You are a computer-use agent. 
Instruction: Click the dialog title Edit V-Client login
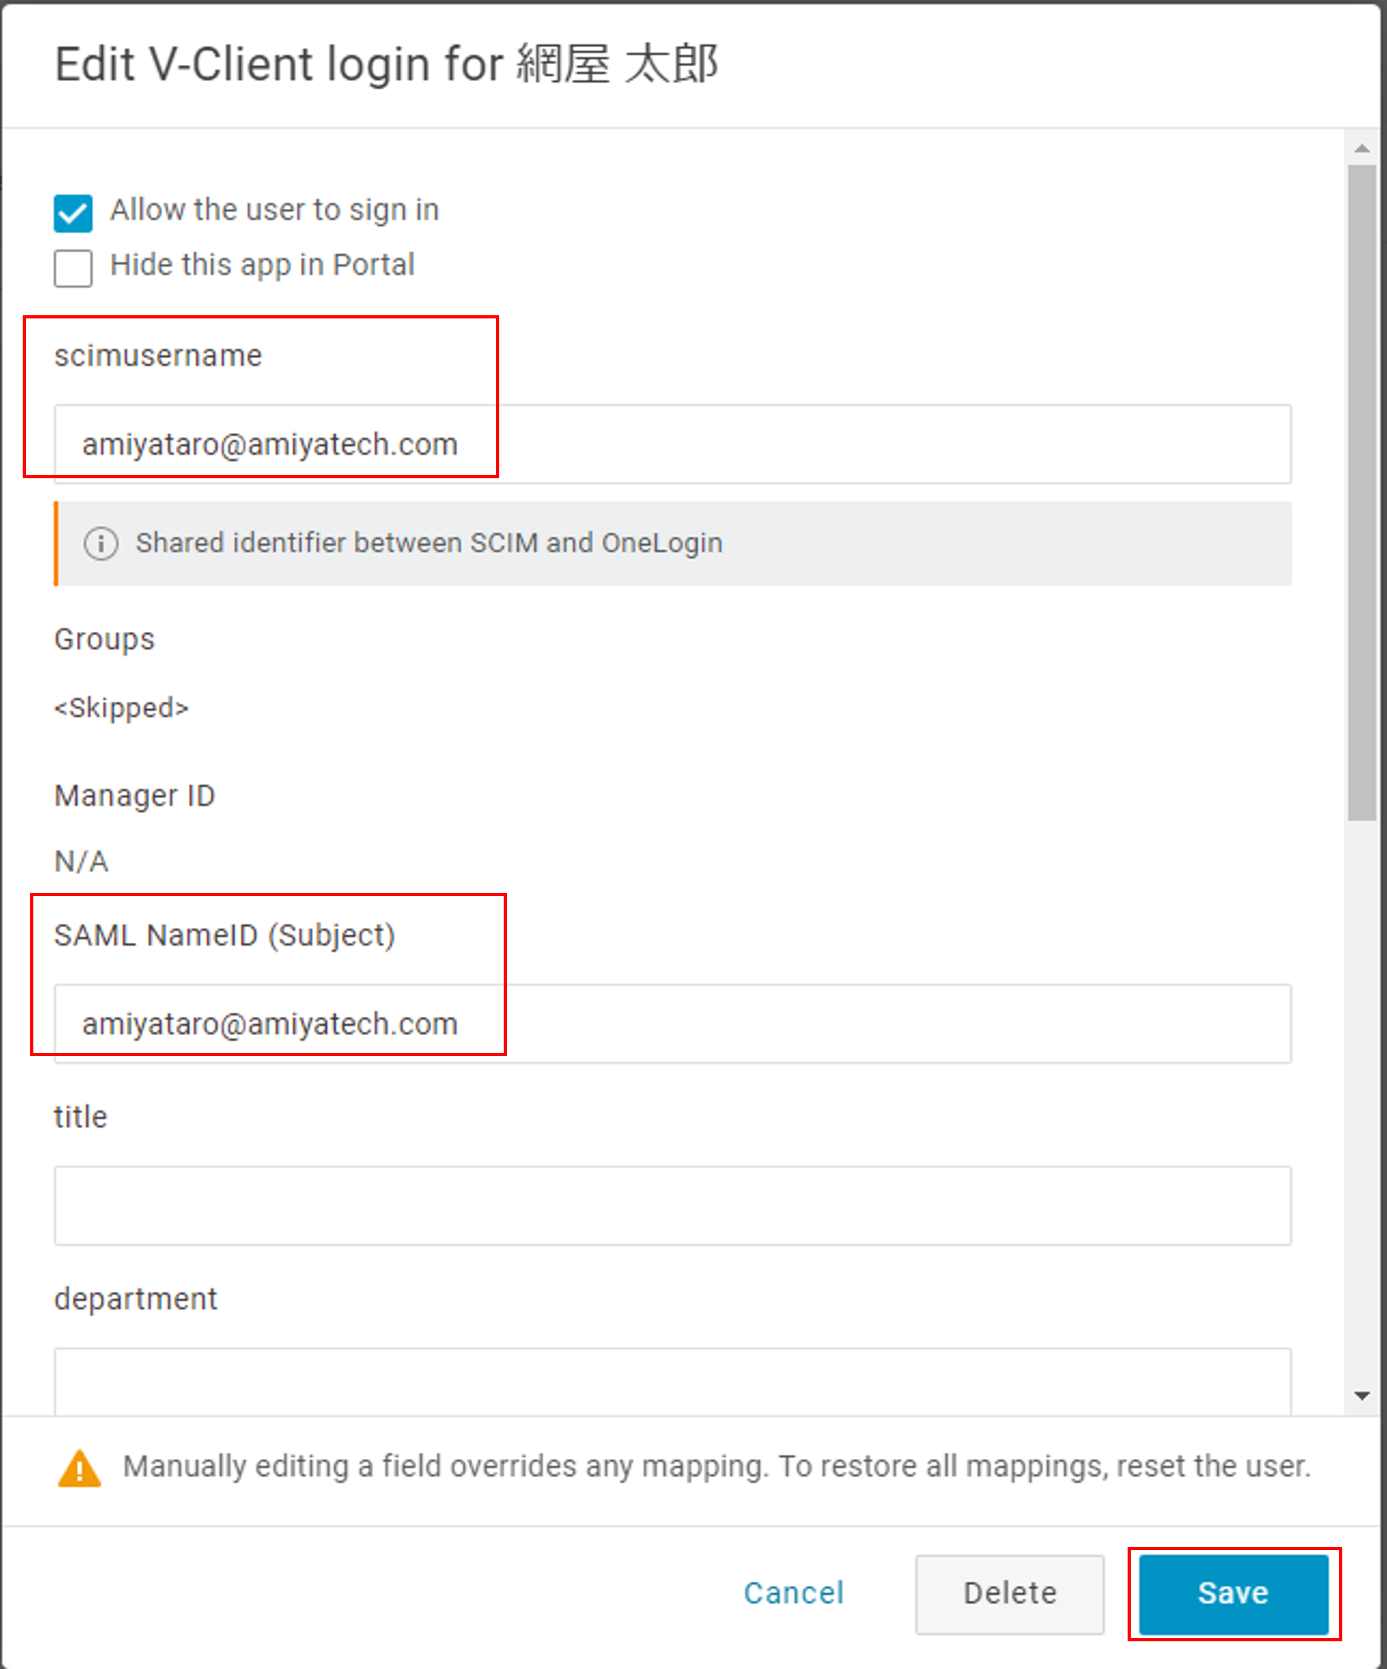pyautogui.click(x=387, y=64)
